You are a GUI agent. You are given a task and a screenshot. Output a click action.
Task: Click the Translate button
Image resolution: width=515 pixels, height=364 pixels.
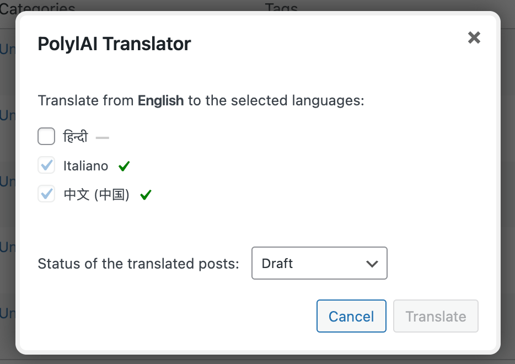pyautogui.click(x=436, y=316)
